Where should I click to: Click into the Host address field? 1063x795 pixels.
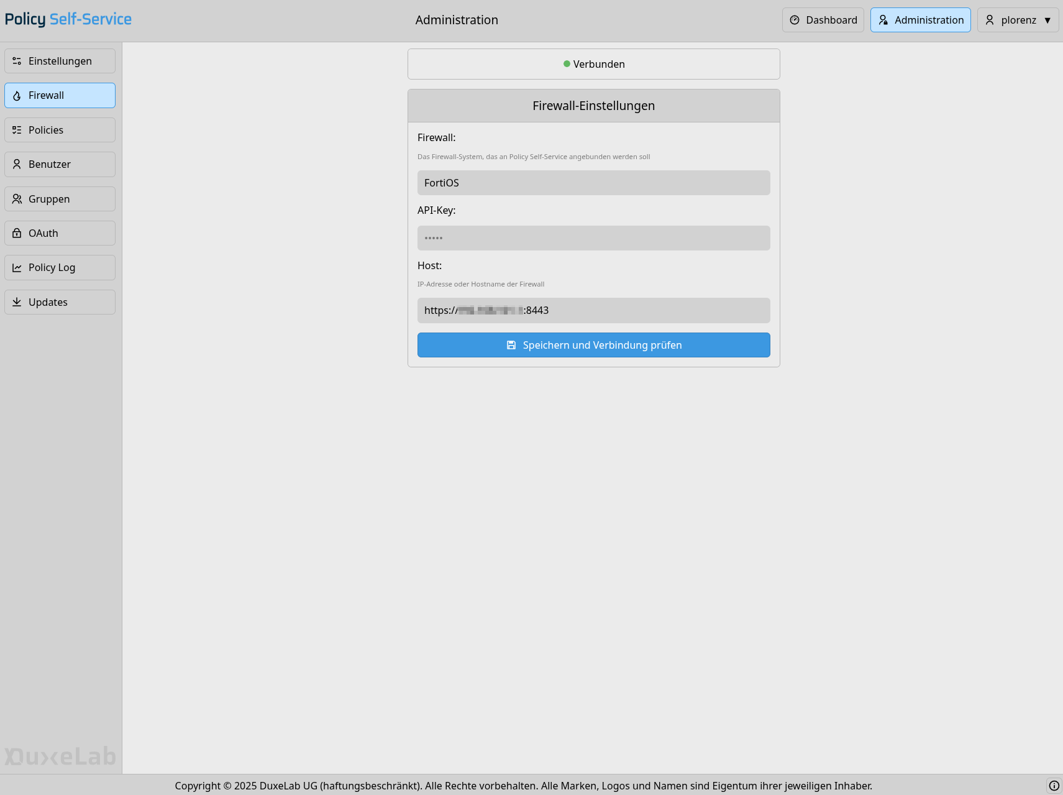[x=593, y=310]
